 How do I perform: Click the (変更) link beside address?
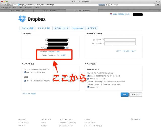tap(67, 48)
